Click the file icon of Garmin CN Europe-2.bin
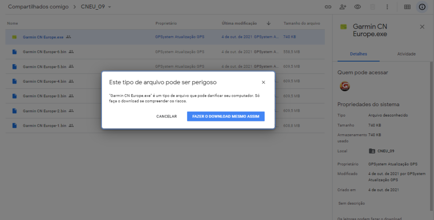434x220 pixels. [x=15, y=111]
